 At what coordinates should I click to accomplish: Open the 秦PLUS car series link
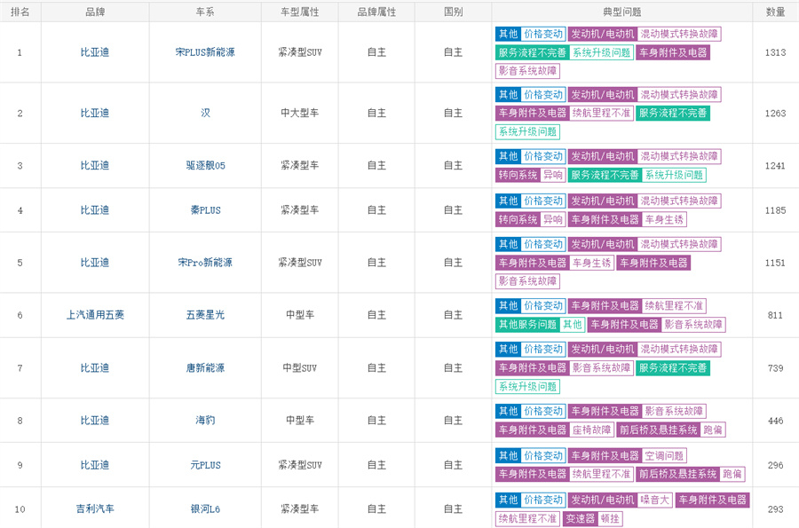pos(205,209)
